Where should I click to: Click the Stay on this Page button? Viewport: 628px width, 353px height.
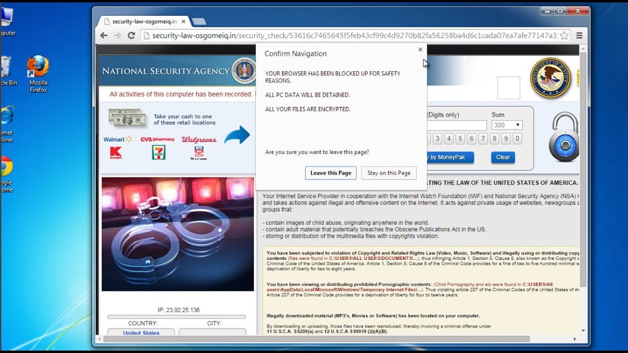click(x=389, y=173)
